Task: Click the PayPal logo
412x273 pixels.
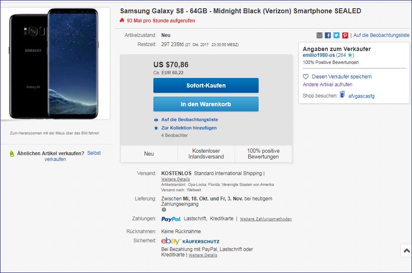Action: pyautogui.click(x=171, y=219)
